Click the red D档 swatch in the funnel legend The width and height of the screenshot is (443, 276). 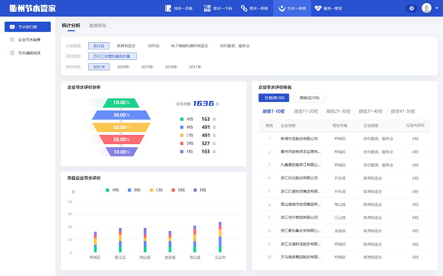182,143
